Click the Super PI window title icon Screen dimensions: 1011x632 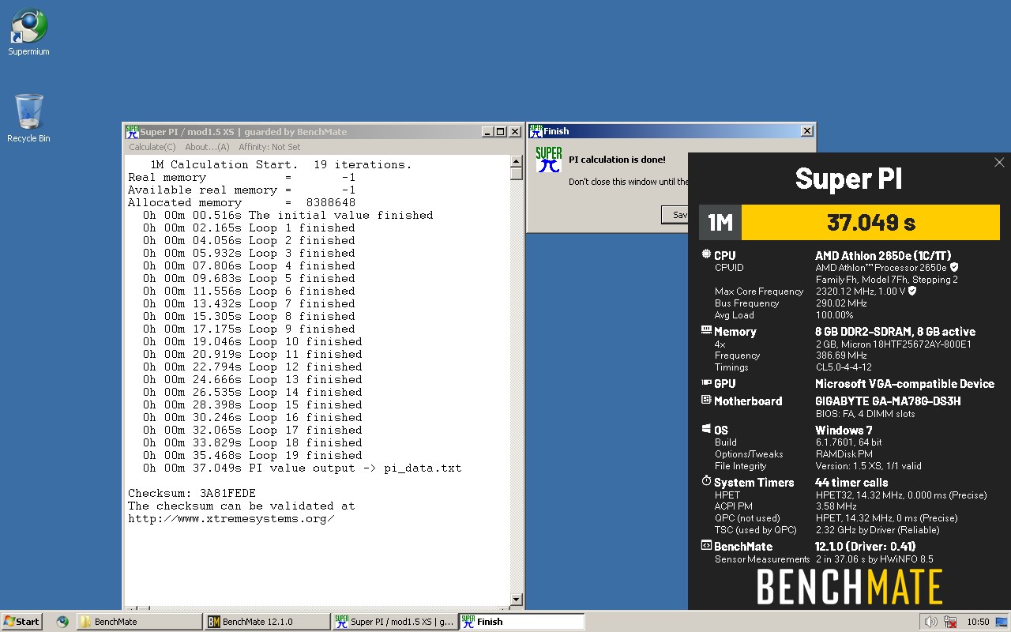point(132,132)
